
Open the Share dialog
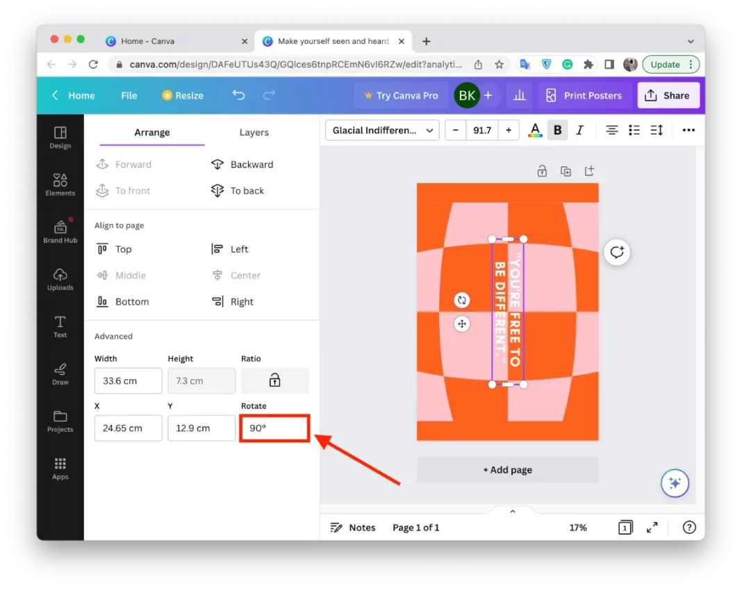coord(668,96)
